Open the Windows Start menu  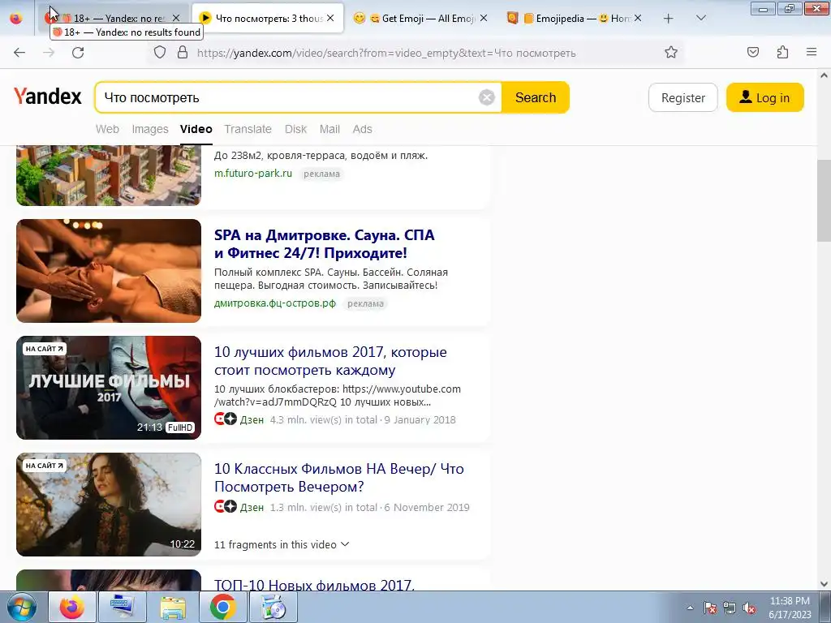(x=22, y=607)
